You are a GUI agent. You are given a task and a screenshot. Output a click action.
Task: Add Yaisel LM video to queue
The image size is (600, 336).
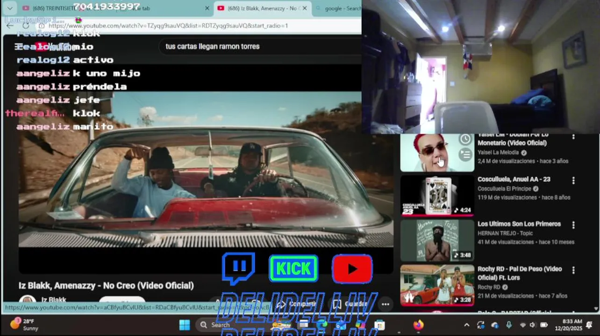(x=465, y=154)
